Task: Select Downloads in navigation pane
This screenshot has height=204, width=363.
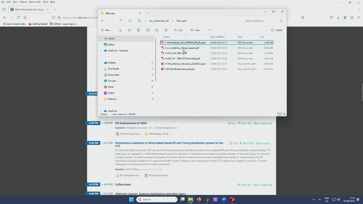Action: coord(113,69)
